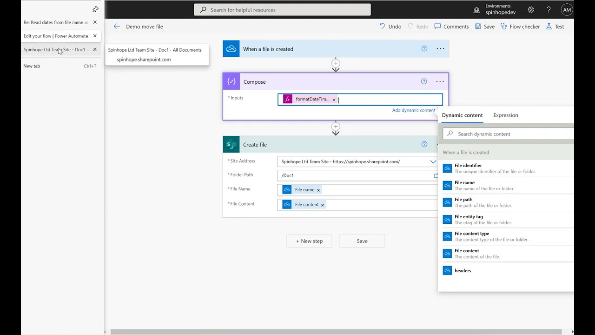Click the 'Search for helpful resources' box

coord(282,10)
